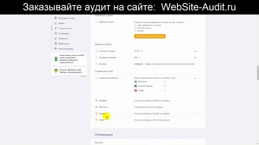Viewport: 259px width, 145px height.
Task: Click the Мобильность phone icon in sidebar
Action: (56, 43)
